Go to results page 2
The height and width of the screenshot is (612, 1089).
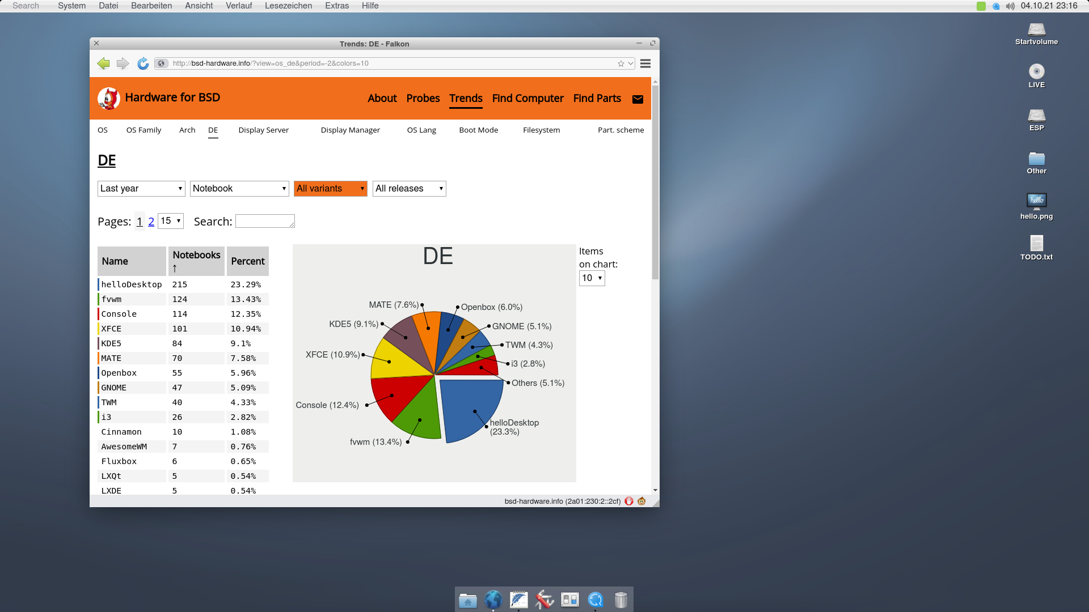[151, 222]
